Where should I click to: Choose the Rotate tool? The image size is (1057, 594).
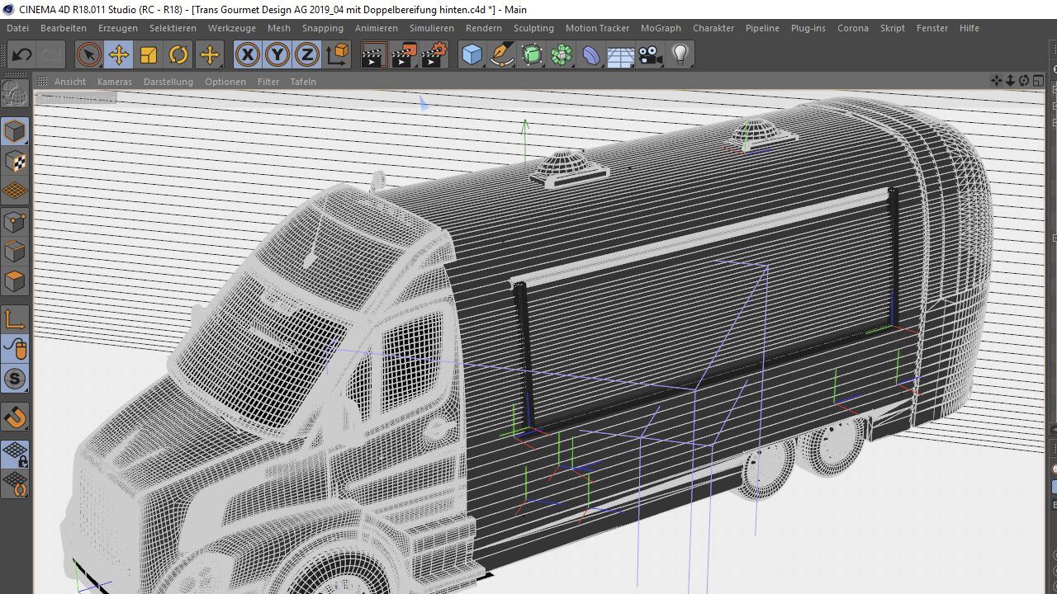click(178, 55)
